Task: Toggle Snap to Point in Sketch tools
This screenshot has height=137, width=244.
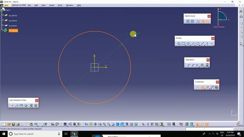Action: [192, 21]
